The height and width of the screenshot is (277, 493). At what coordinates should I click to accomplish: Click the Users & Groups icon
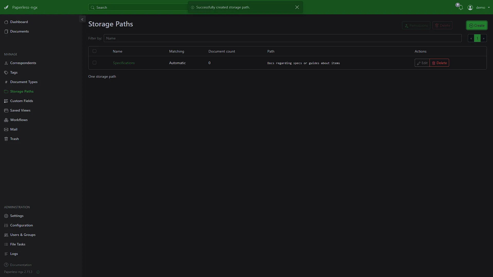click(x=6, y=235)
